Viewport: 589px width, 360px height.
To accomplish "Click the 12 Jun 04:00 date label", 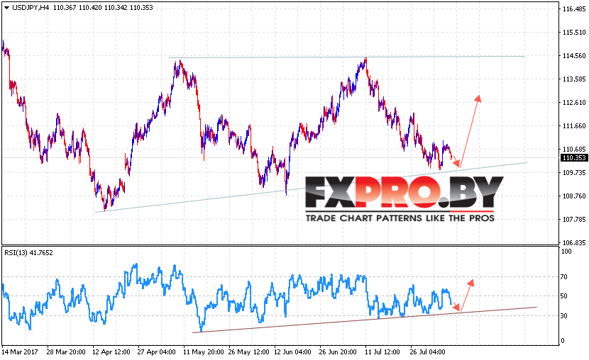I will (292, 352).
